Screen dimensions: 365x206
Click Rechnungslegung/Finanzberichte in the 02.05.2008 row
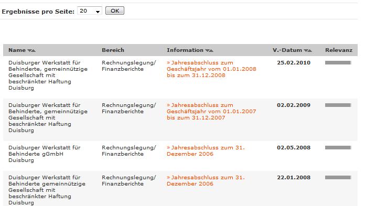coord(128,150)
